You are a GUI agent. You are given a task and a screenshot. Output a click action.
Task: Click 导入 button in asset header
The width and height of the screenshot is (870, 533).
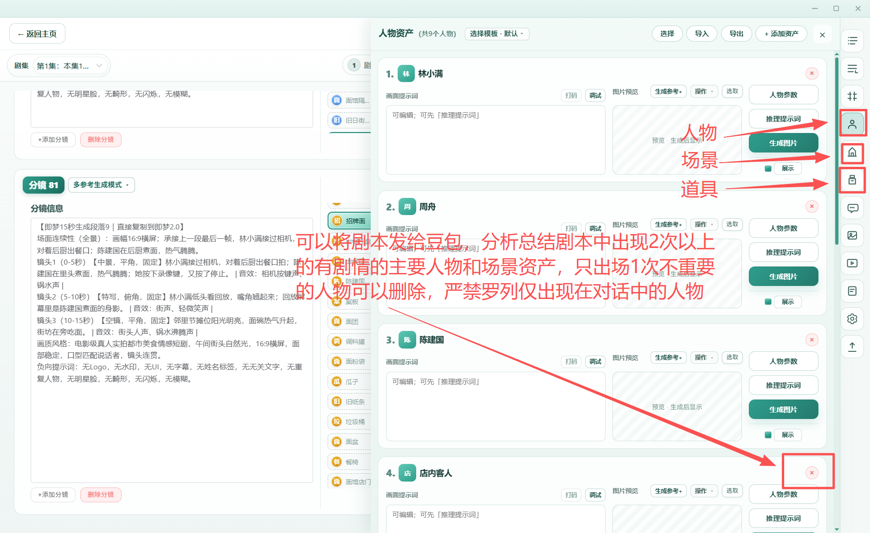click(702, 34)
